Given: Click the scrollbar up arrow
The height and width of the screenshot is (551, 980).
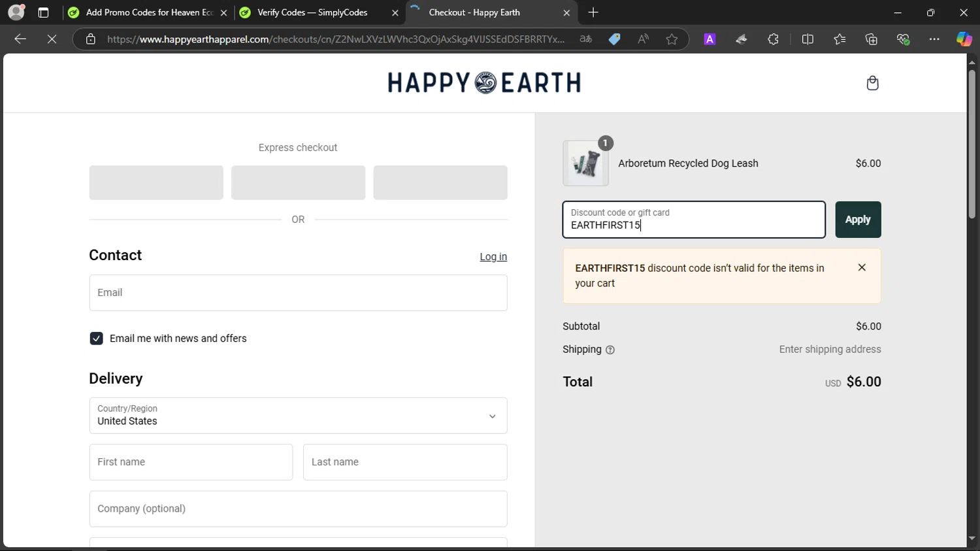Looking at the screenshot, I should pos(972,62).
